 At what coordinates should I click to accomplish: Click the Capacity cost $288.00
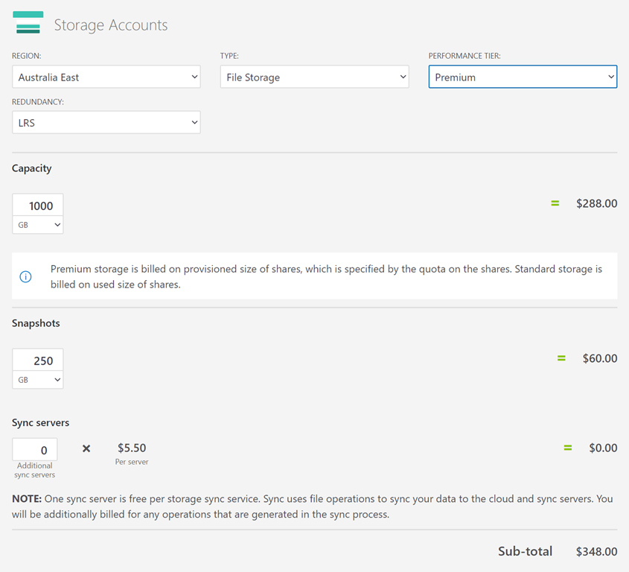point(596,203)
